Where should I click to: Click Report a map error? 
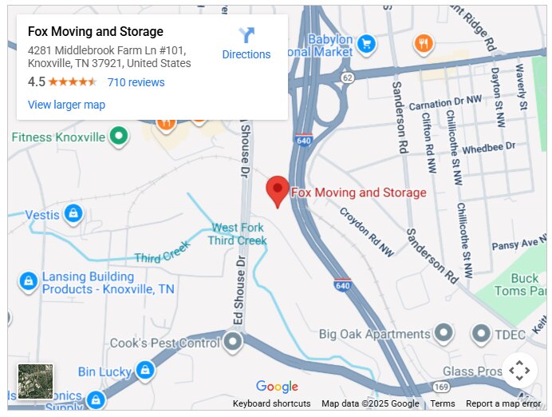point(503,403)
